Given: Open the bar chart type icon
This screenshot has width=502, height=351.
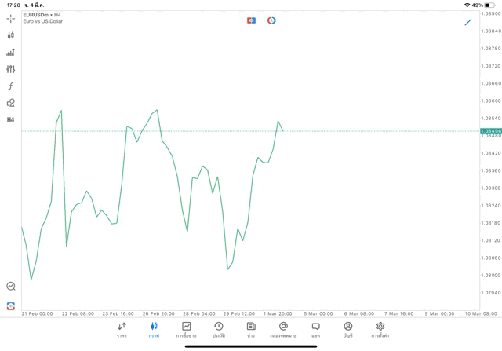Looking at the screenshot, I should (10, 53).
